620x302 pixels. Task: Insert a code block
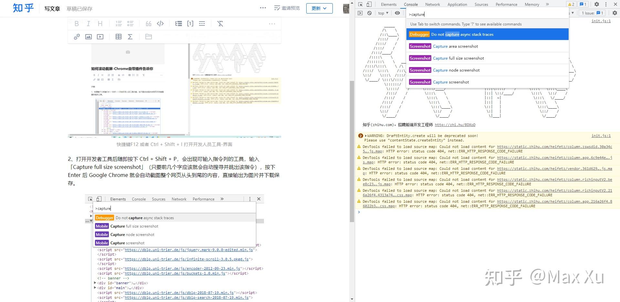point(160,24)
